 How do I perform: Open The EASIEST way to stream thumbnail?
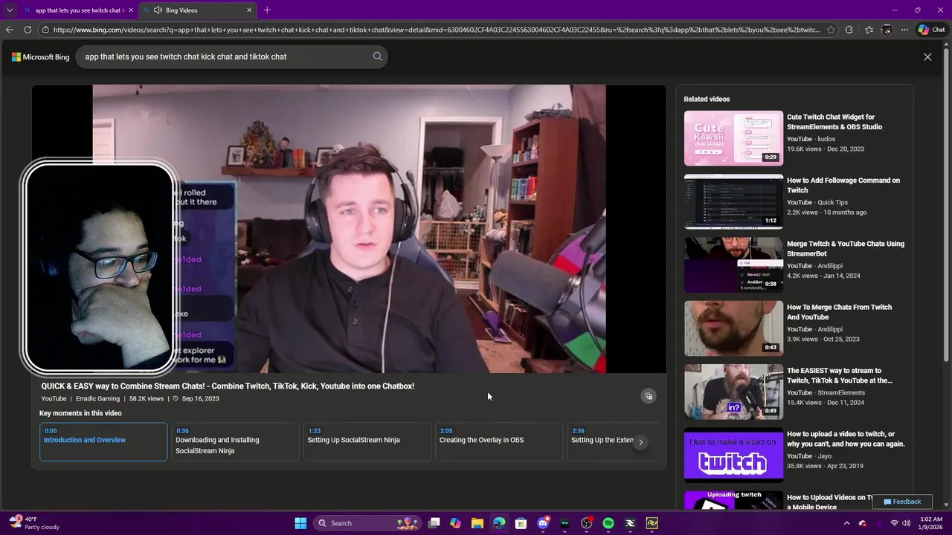[733, 392]
